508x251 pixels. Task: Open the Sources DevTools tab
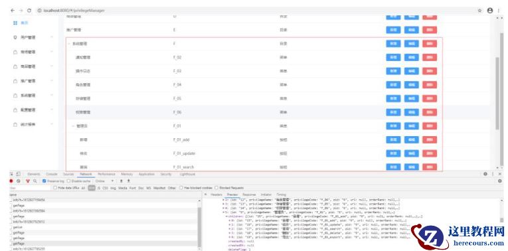68,174
